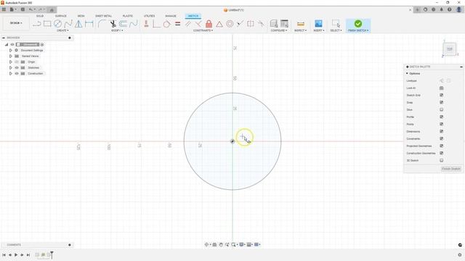Apply the Fix/Unfix lock constraint
The width and height of the screenshot is (465, 261).
click(x=209, y=24)
